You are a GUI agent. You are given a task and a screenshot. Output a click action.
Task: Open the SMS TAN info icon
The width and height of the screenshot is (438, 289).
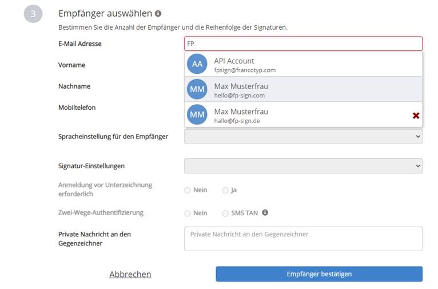pyautogui.click(x=265, y=212)
